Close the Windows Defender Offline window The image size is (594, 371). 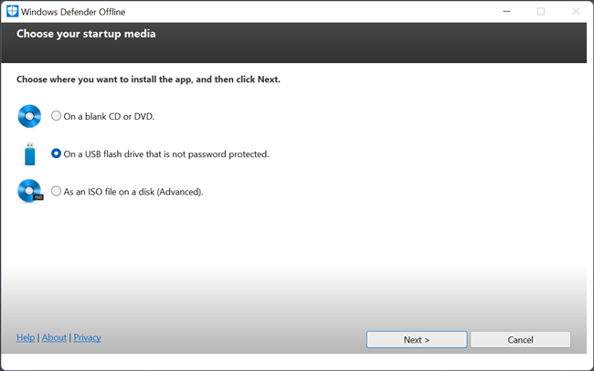pyautogui.click(x=576, y=12)
